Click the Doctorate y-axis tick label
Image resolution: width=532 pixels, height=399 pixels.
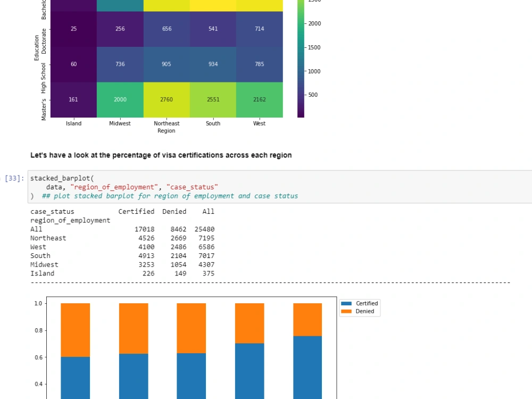coord(44,41)
